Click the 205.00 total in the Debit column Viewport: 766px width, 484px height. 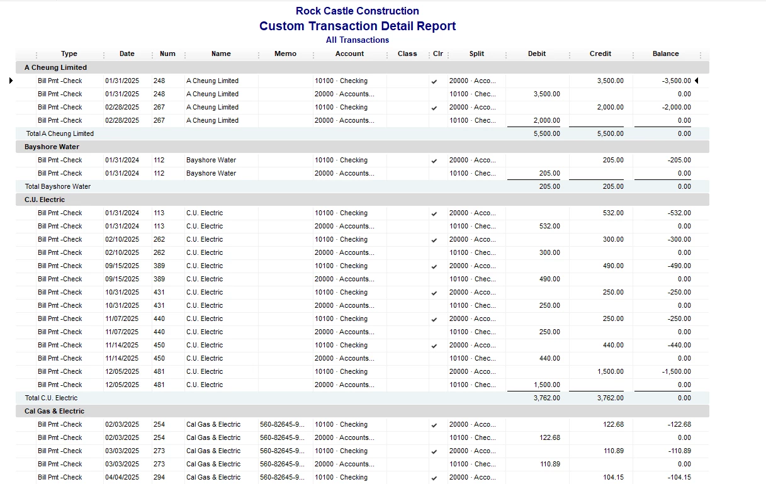pyautogui.click(x=549, y=187)
